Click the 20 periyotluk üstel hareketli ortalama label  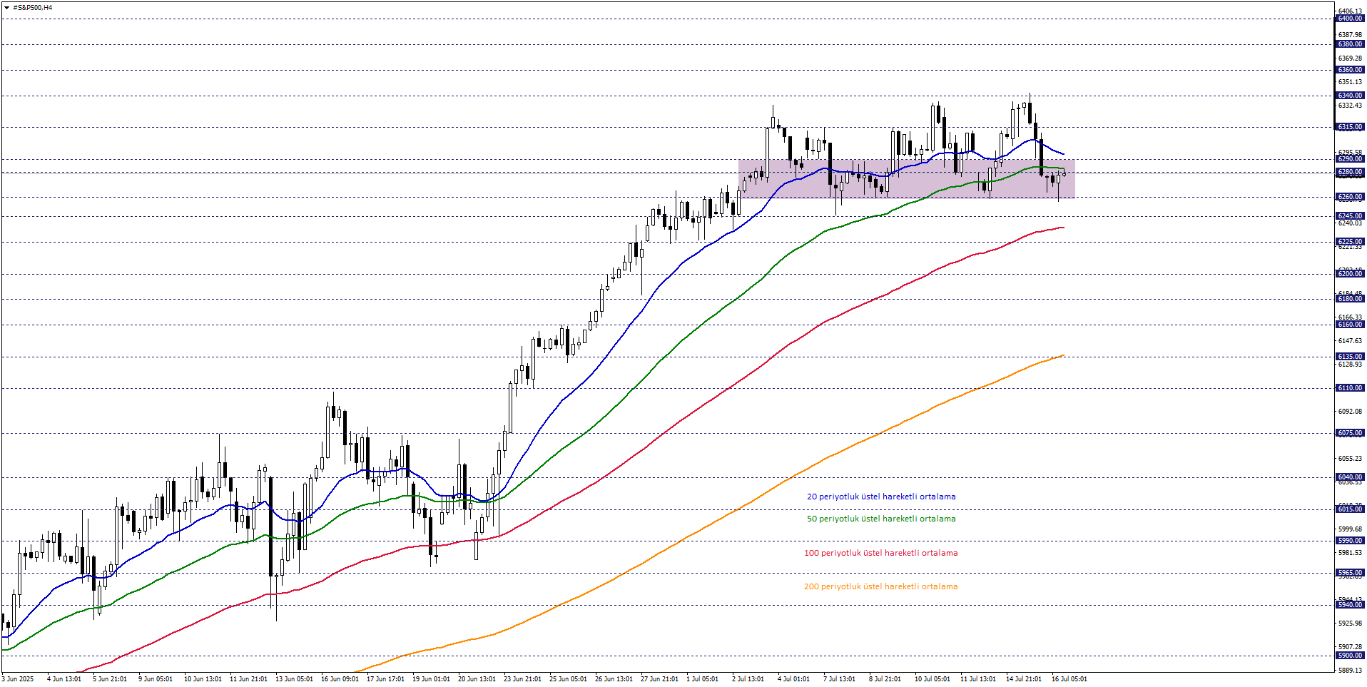(881, 497)
